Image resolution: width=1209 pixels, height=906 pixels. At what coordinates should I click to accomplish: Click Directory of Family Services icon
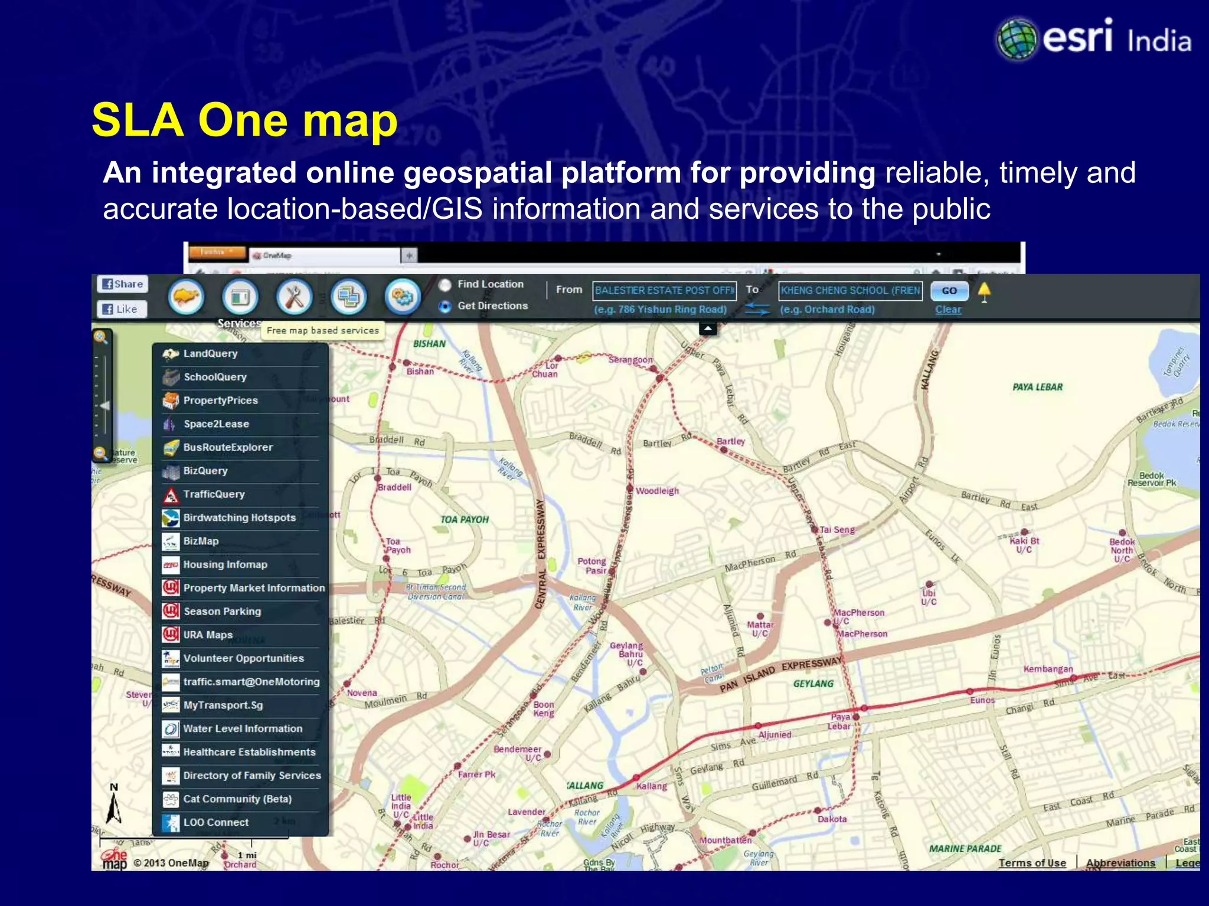171,776
